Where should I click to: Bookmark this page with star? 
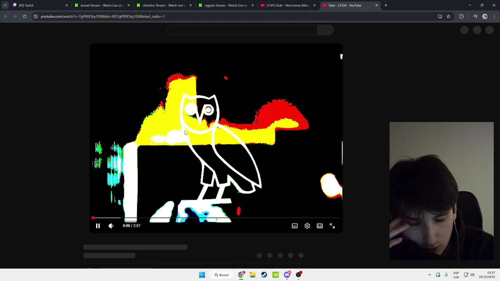[448, 16]
